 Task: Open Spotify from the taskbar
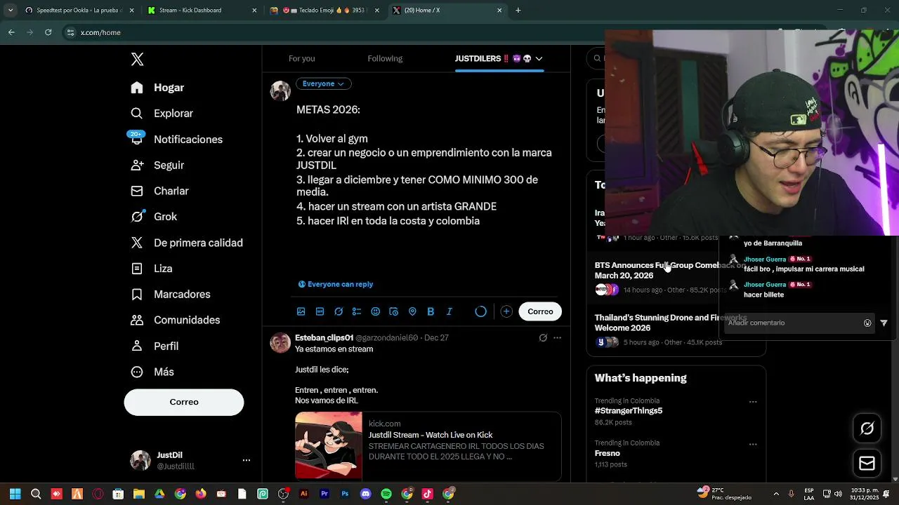[x=386, y=494]
